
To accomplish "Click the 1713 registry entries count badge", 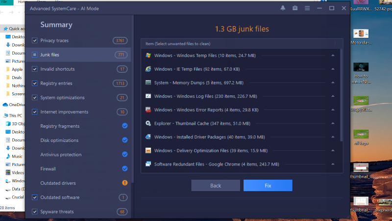I will (x=120, y=83).
